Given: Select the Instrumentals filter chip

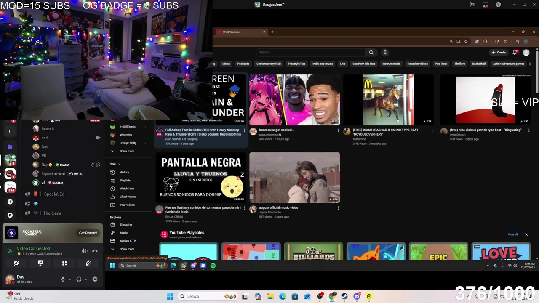Looking at the screenshot, I should pyautogui.click(x=391, y=64).
